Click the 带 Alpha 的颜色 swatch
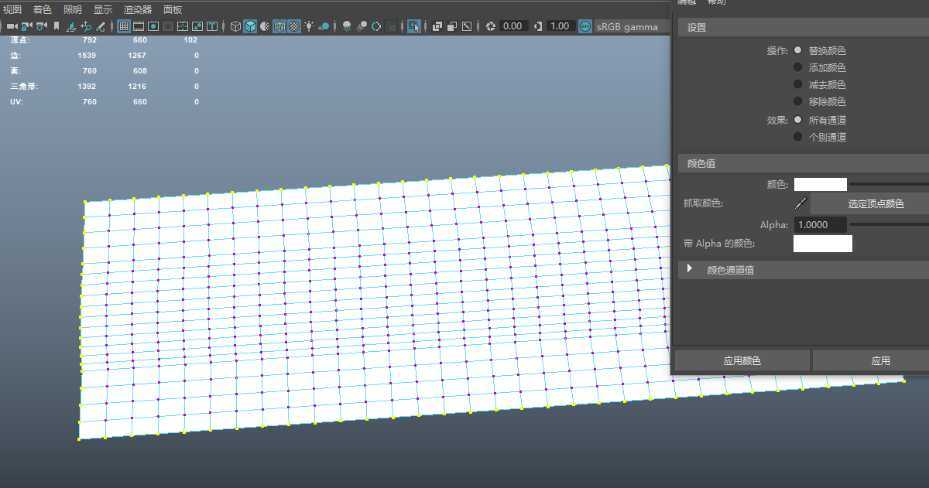 click(x=823, y=244)
